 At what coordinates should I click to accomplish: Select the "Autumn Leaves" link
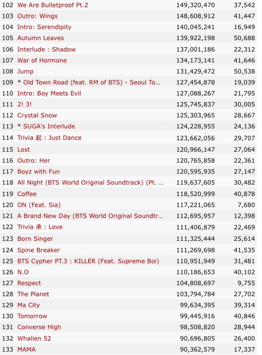click(x=40, y=38)
